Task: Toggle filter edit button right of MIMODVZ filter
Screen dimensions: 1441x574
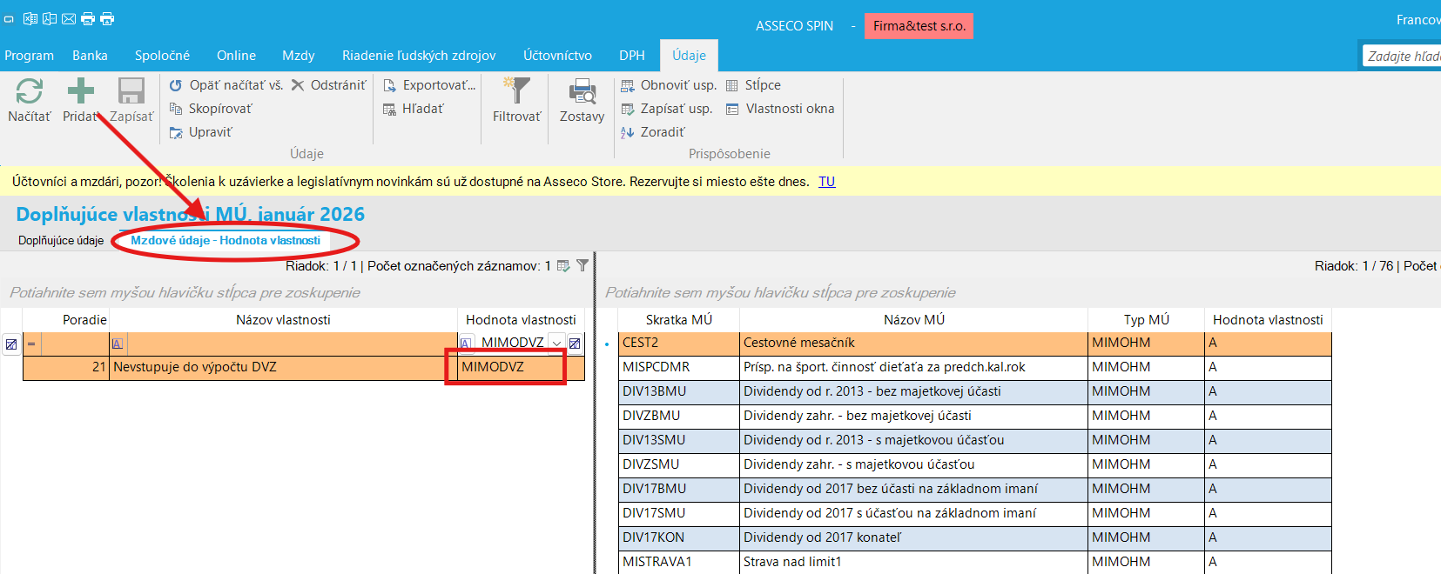Action: [575, 344]
